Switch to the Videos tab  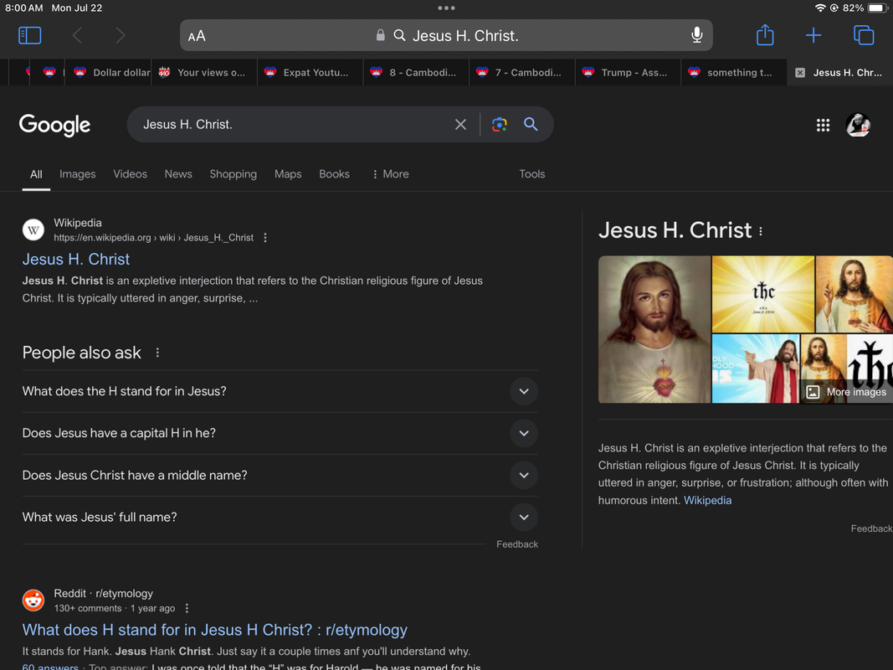(x=130, y=173)
